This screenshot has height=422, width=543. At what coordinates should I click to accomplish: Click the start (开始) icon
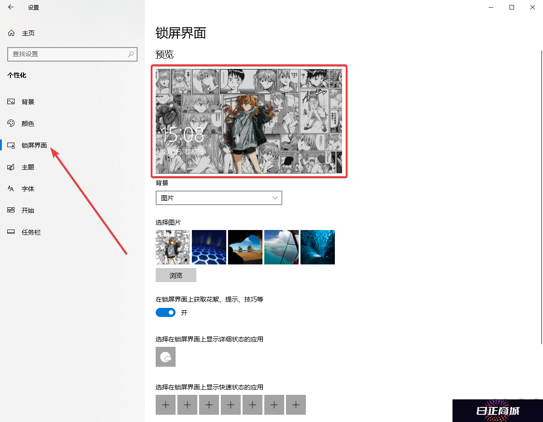[11, 211]
